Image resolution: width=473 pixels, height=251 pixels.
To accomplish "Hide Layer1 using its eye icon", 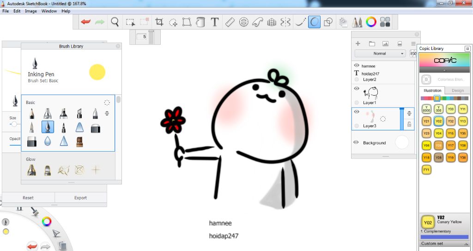I will click(x=357, y=88).
